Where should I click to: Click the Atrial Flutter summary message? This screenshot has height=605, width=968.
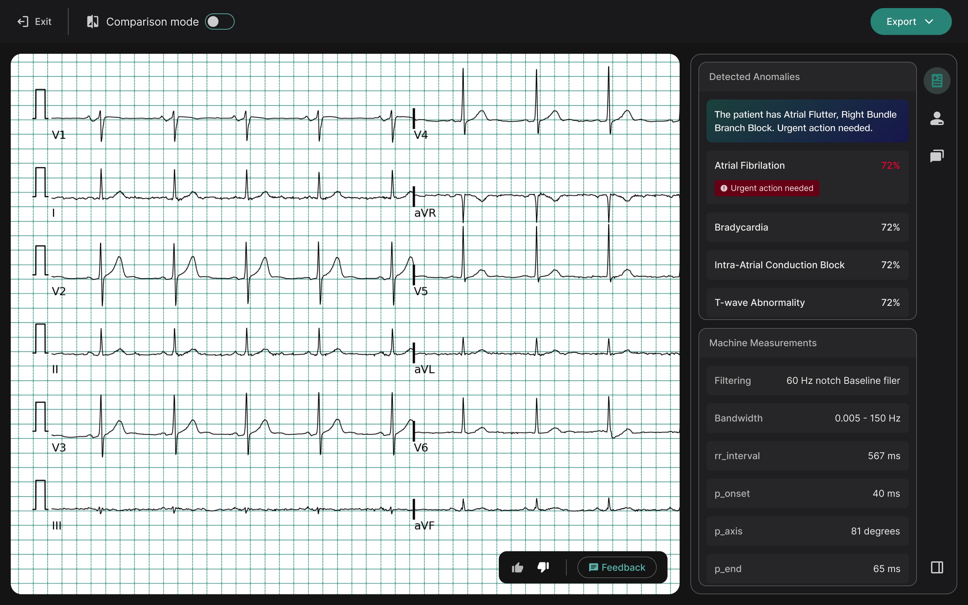pyautogui.click(x=807, y=121)
